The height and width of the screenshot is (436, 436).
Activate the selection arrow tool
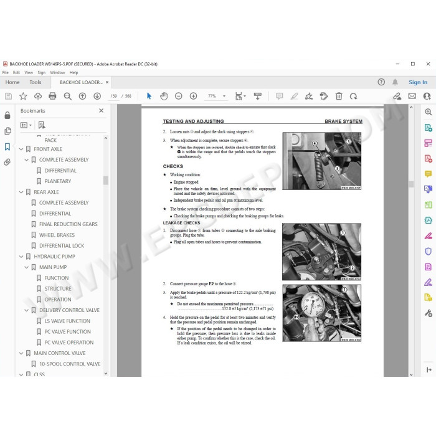tap(149, 96)
